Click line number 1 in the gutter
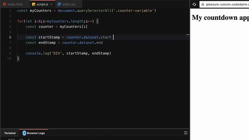This screenshot has height=140, width=249. (10, 10)
